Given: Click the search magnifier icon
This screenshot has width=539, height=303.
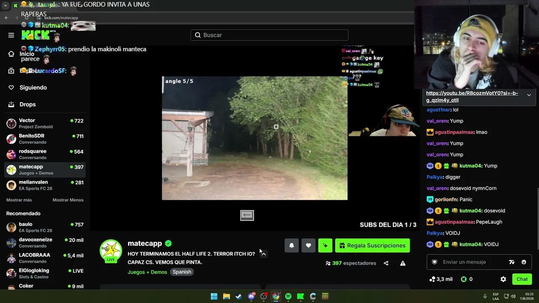Looking at the screenshot, I should point(198,35).
